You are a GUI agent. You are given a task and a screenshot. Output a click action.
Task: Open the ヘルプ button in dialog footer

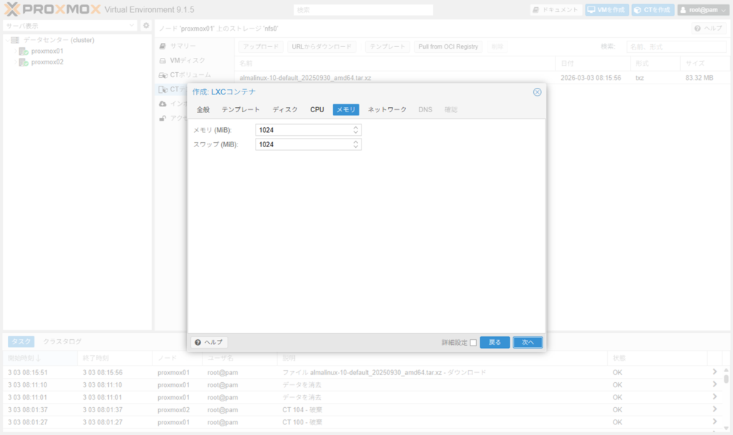[209, 343]
